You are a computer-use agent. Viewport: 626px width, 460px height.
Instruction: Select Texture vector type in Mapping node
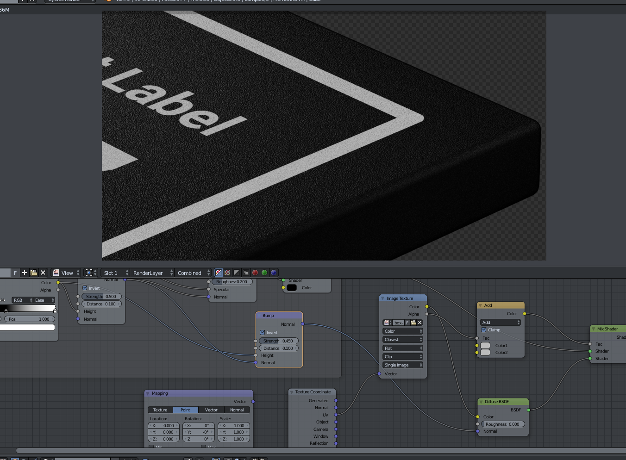[x=160, y=410]
